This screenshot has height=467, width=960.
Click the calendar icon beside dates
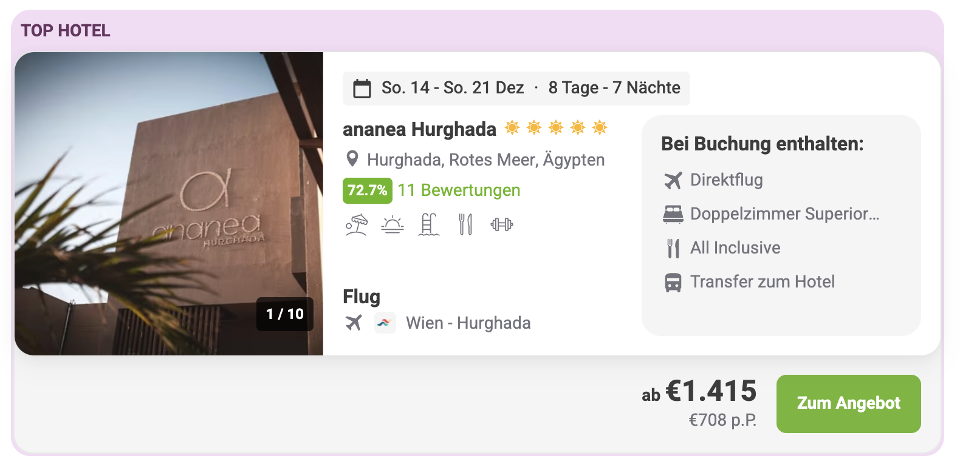[362, 89]
